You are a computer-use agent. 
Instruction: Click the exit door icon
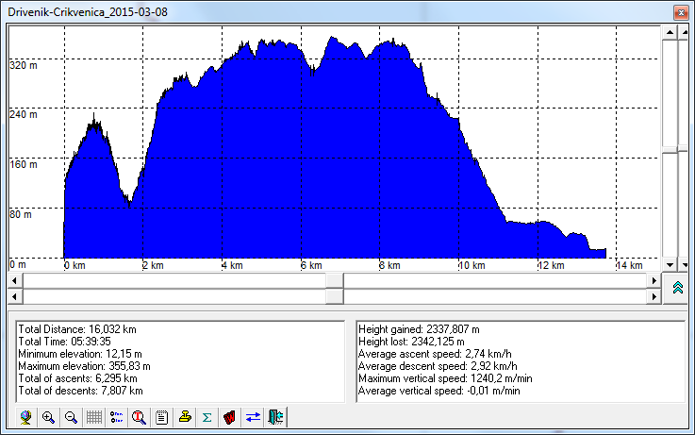274,416
